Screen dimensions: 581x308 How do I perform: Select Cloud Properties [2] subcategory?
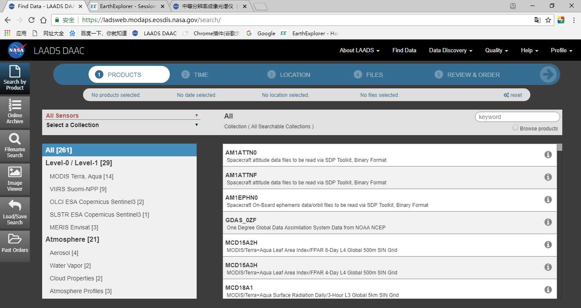76,278
